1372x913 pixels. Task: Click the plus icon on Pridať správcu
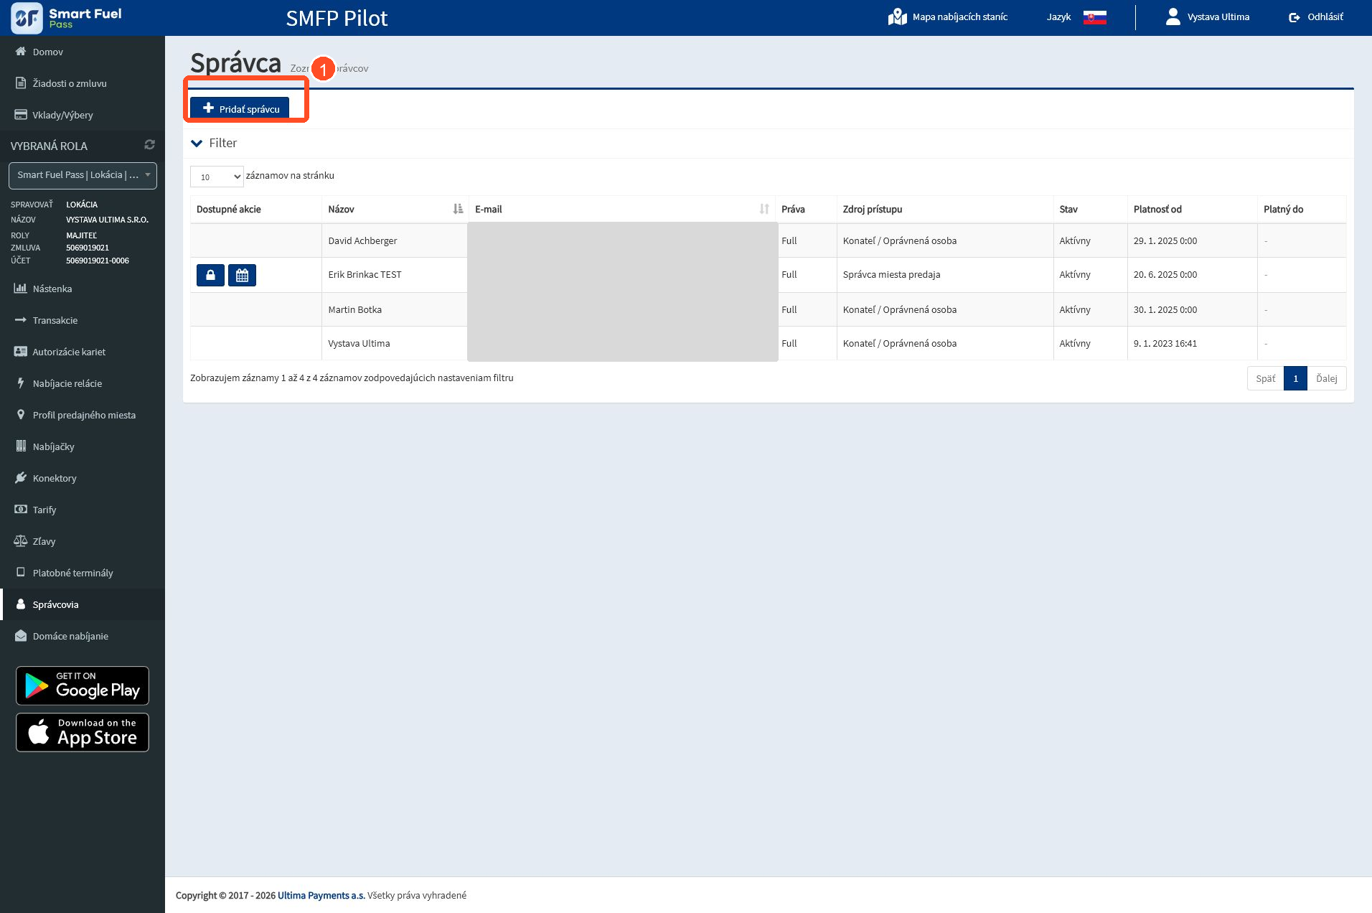(208, 108)
